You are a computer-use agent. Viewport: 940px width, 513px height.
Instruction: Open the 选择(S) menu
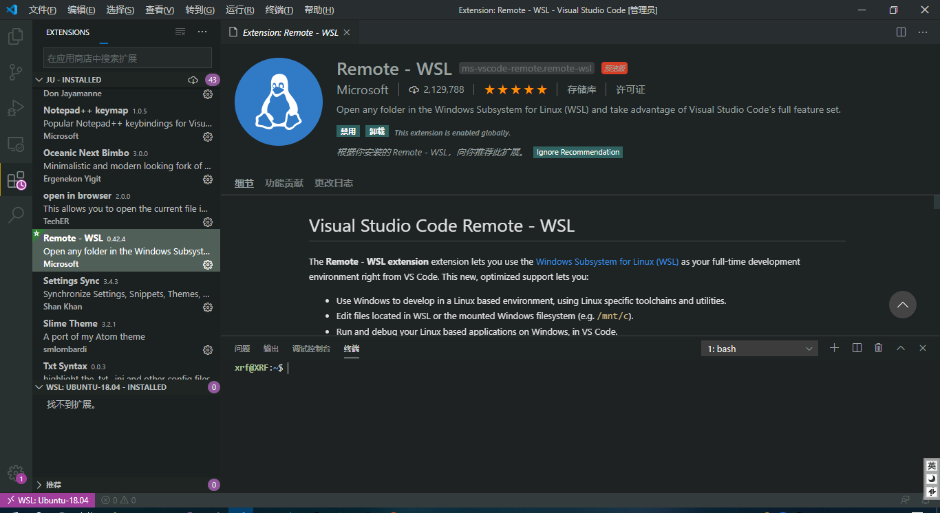(x=120, y=10)
